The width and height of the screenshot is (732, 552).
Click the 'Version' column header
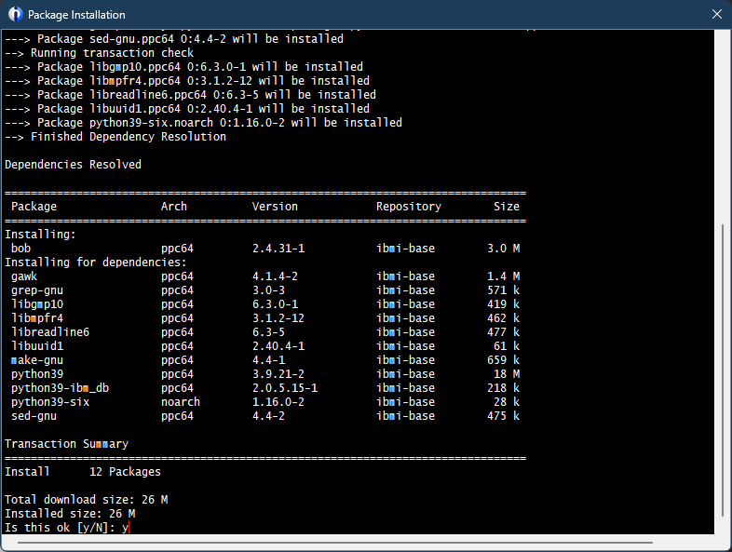tap(275, 207)
